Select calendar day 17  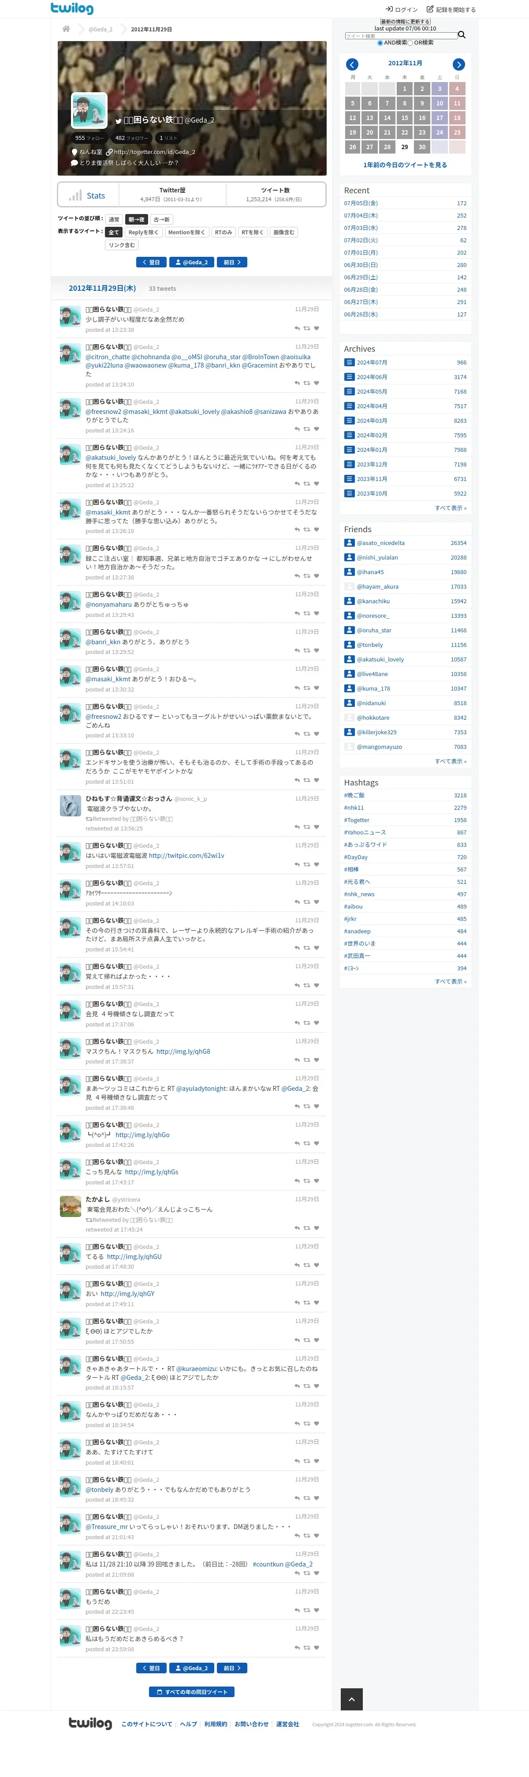[440, 118]
